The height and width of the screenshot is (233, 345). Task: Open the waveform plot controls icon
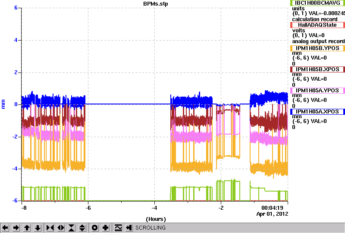(118, 228)
